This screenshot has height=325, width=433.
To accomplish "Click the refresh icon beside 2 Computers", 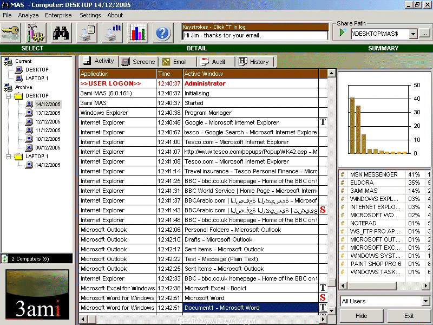I will tap(5, 259).
